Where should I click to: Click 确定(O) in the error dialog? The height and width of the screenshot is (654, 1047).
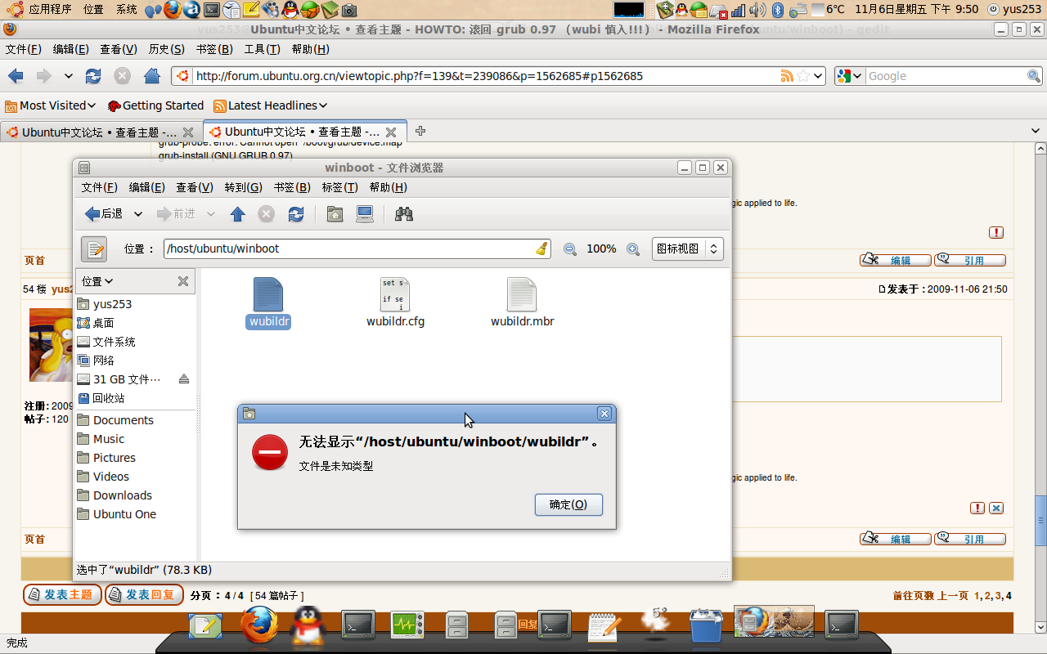coord(568,504)
